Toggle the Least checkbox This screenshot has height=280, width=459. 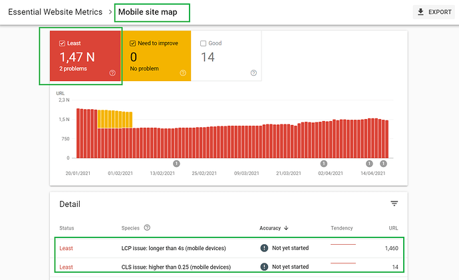62,43
